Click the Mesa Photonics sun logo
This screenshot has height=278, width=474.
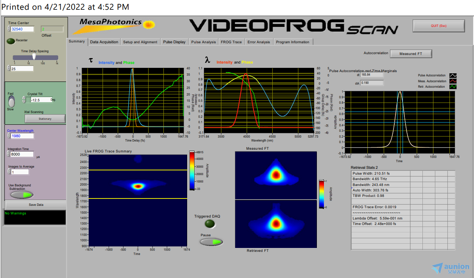click(148, 25)
